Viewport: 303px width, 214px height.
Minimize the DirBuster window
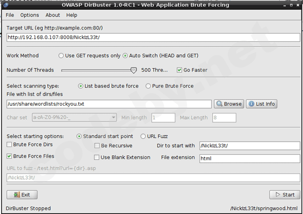285,5
